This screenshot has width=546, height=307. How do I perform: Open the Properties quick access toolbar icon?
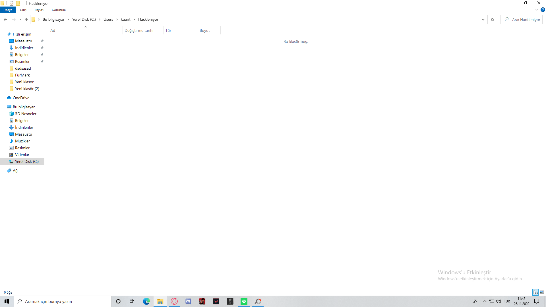click(x=12, y=3)
